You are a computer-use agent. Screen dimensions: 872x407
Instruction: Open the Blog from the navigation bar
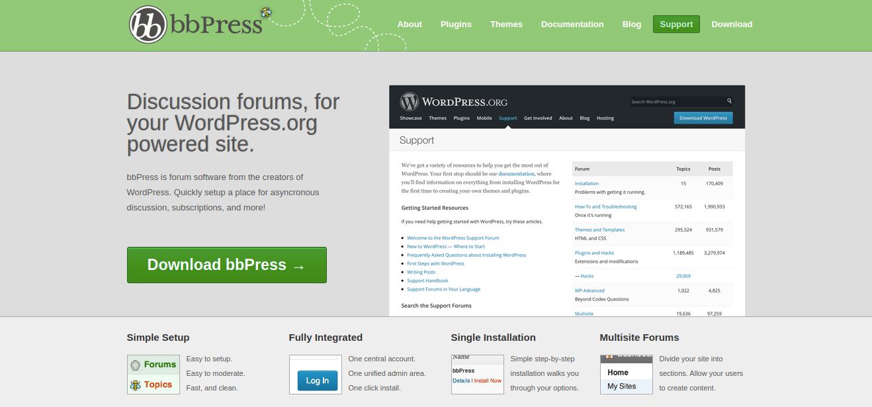pyautogui.click(x=632, y=24)
